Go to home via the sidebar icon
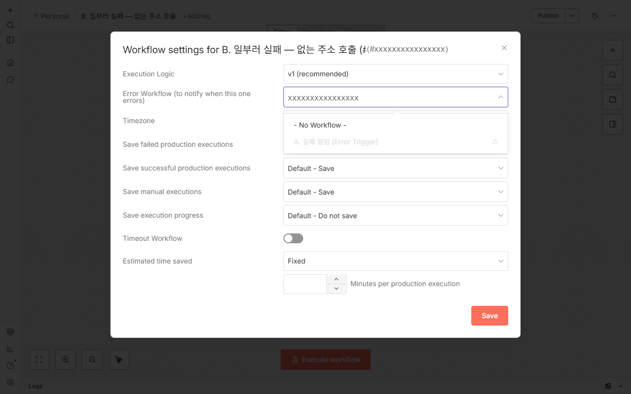This screenshot has width=631, height=394. pyautogui.click(x=10, y=63)
